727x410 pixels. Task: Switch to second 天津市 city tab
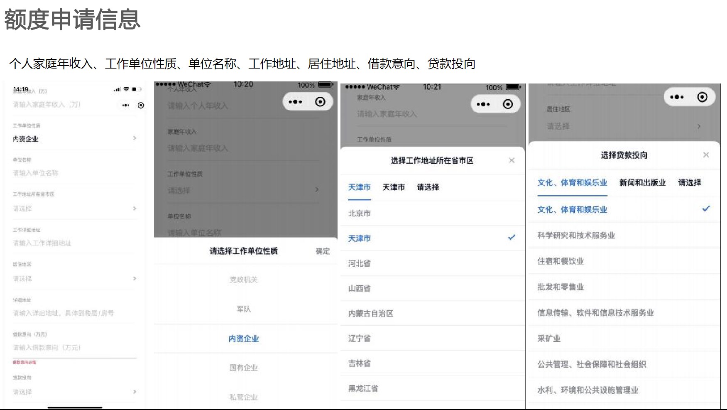[393, 187]
